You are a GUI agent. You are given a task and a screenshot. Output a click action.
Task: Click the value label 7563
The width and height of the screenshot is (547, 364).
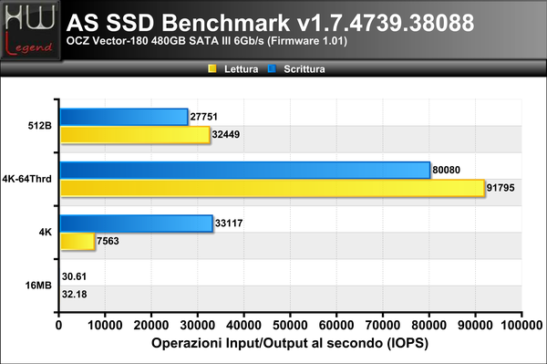[108, 241]
